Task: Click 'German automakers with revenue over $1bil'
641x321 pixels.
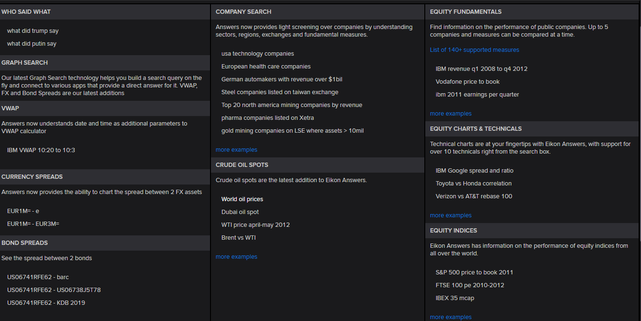Action: point(281,79)
